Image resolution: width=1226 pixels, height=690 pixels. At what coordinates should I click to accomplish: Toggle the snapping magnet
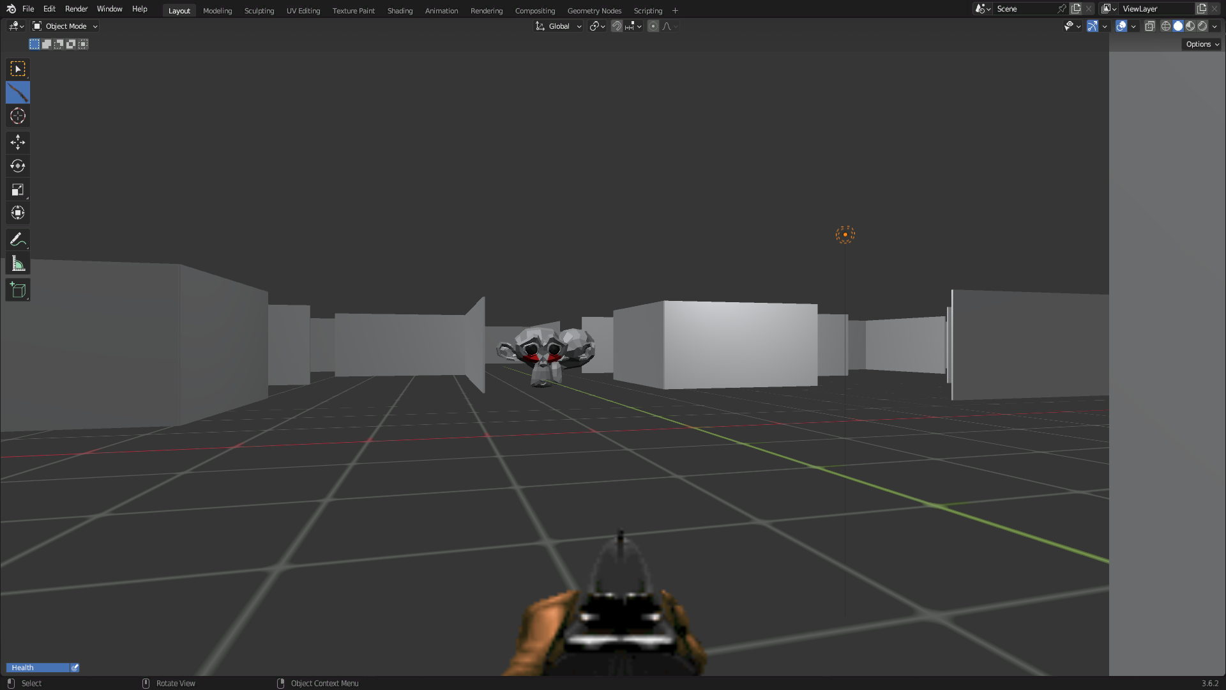[616, 26]
